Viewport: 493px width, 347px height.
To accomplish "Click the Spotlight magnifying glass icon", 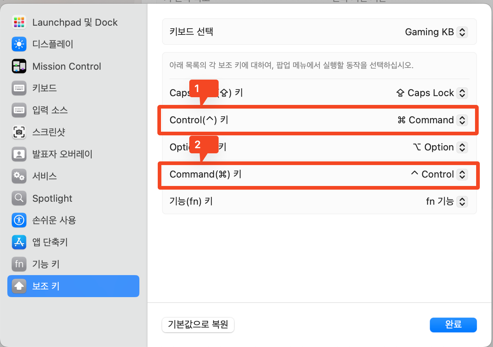I will (19, 198).
